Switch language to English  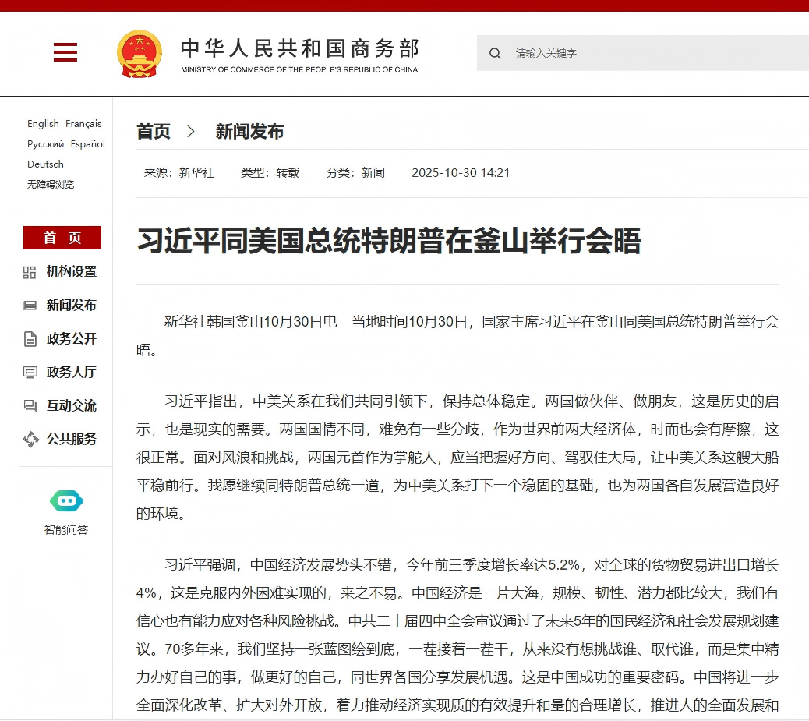pos(43,124)
